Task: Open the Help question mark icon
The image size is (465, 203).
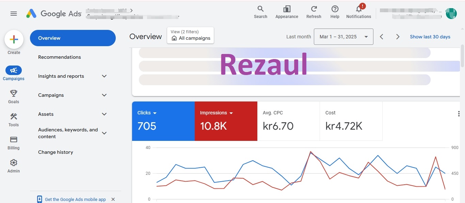Action: [335, 9]
